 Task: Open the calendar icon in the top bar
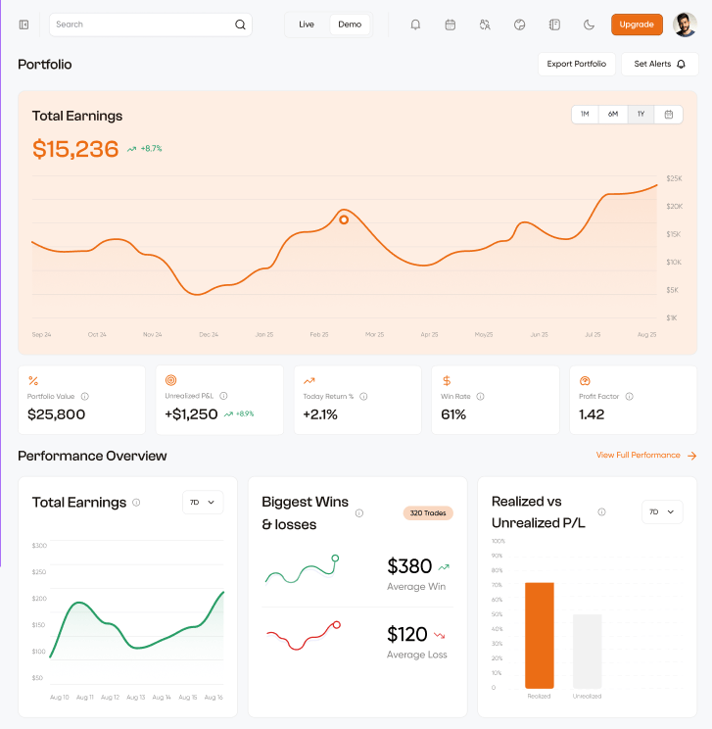point(450,24)
